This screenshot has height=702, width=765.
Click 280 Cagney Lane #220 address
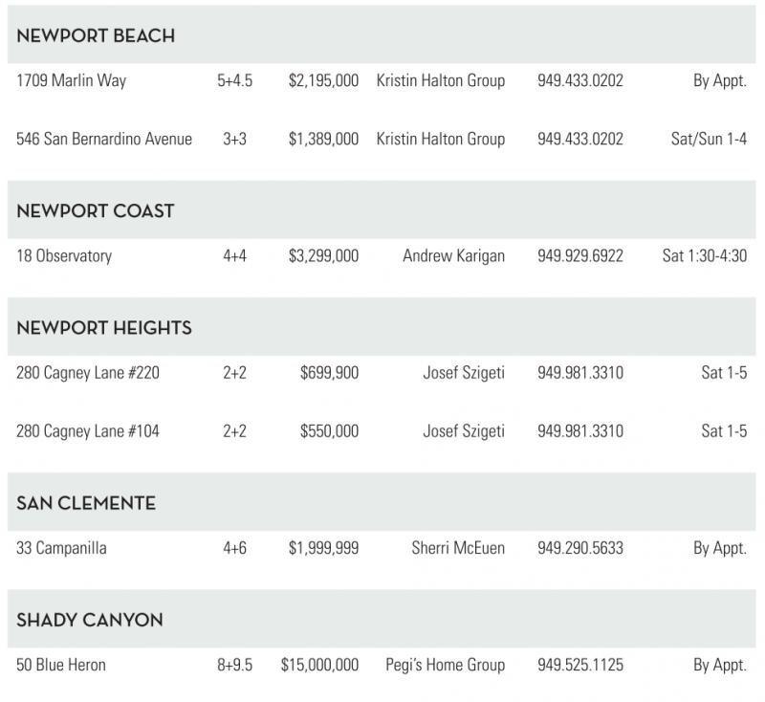point(88,373)
